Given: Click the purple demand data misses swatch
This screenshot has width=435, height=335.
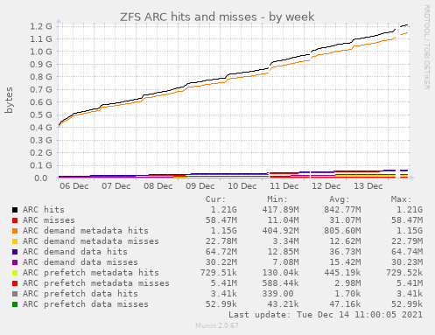Looking at the screenshot, I should click(15, 262).
